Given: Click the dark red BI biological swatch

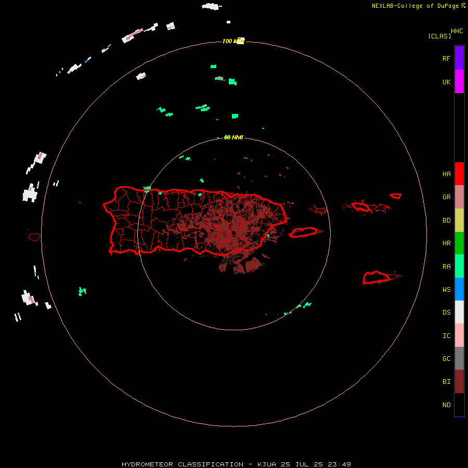Looking at the screenshot, I should [x=459, y=382].
